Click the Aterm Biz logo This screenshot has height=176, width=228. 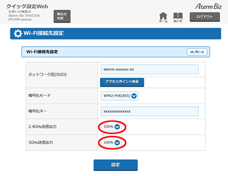click(x=208, y=6)
